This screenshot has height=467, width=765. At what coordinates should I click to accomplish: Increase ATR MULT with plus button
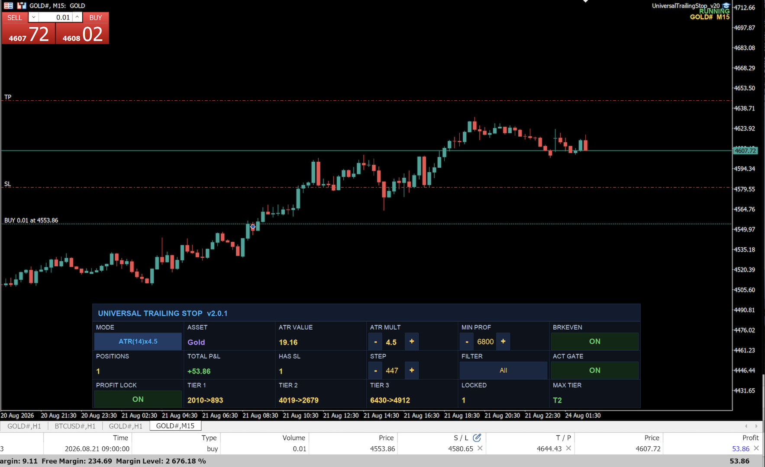412,342
